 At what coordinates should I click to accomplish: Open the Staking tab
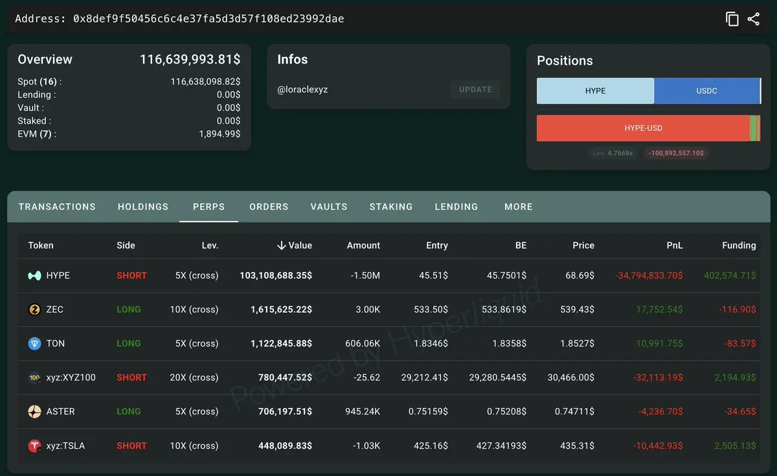pyautogui.click(x=391, y=207)
